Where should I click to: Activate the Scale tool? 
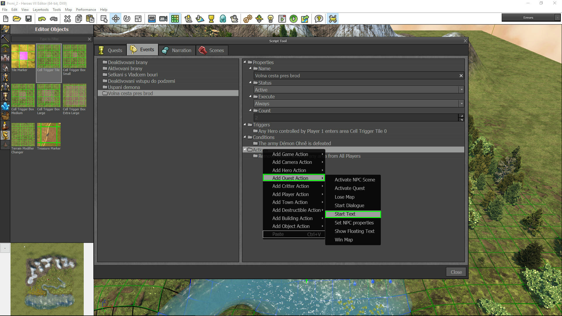pos(138,19)
